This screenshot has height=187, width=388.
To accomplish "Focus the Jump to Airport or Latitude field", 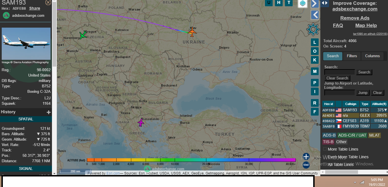I will [339, 93].
